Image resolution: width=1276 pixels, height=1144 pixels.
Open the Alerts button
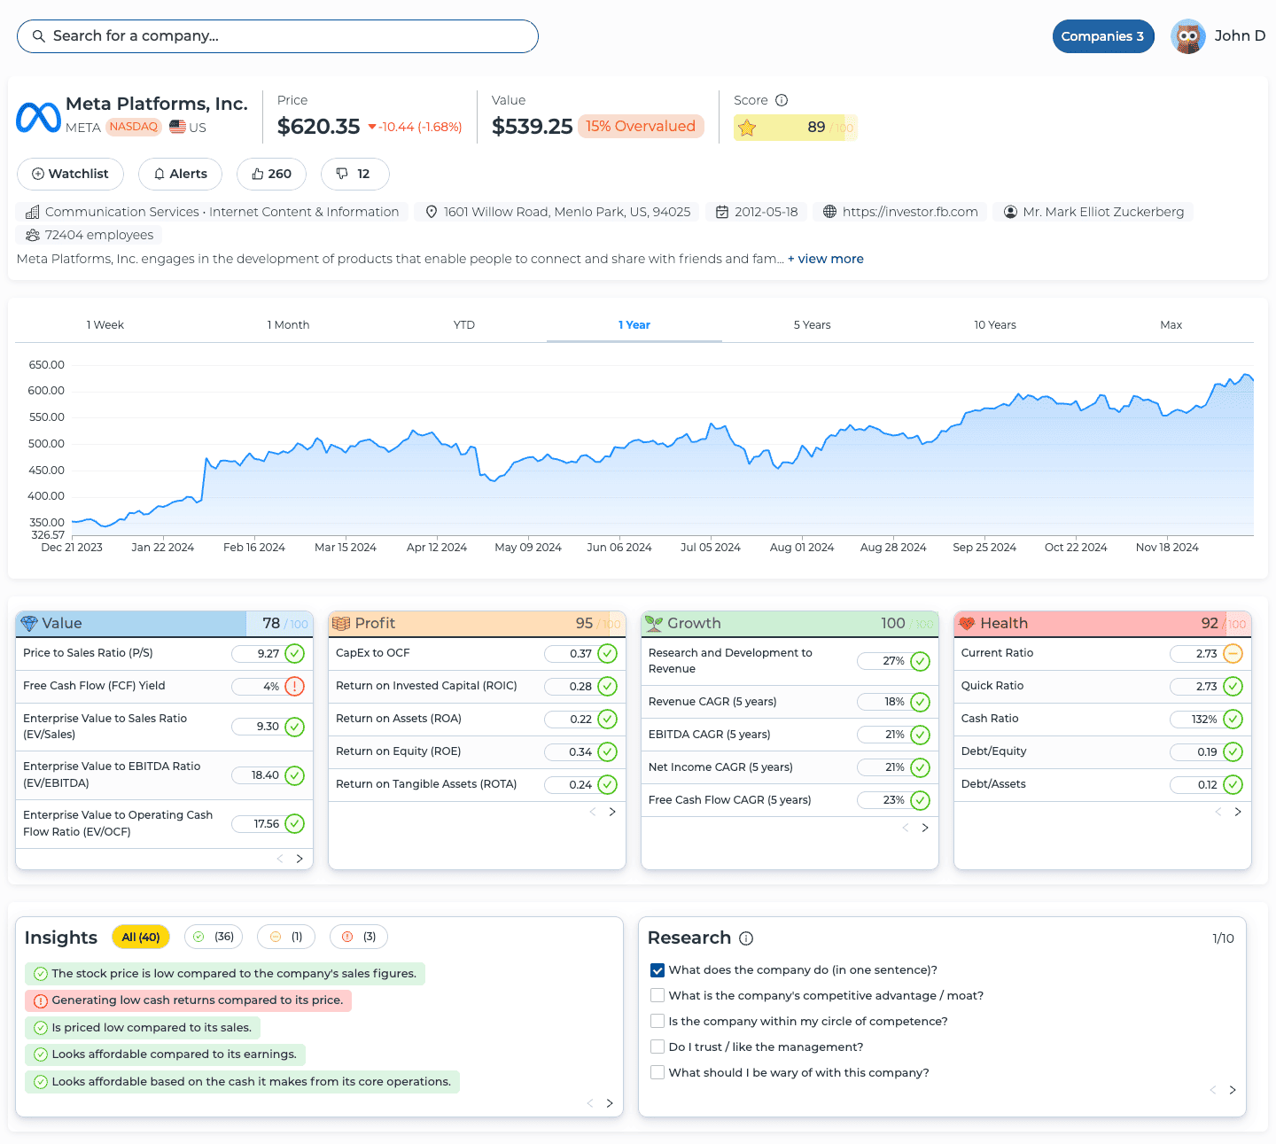(x=181, y=174)
